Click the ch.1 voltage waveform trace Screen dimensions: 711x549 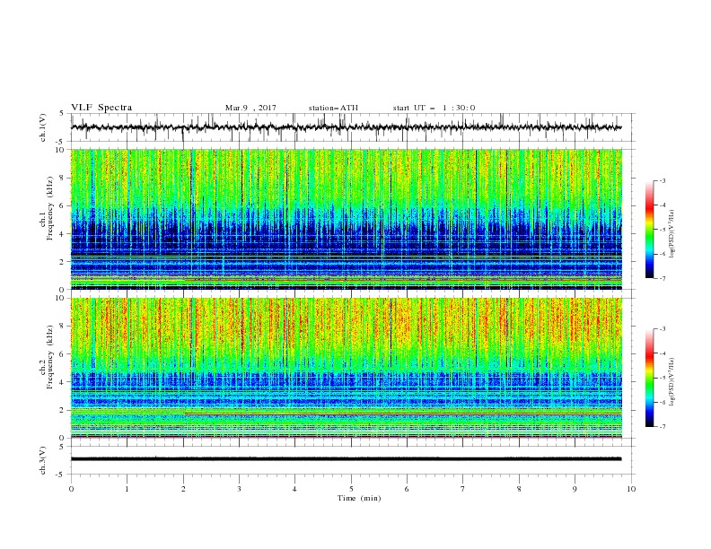point(346,127)
